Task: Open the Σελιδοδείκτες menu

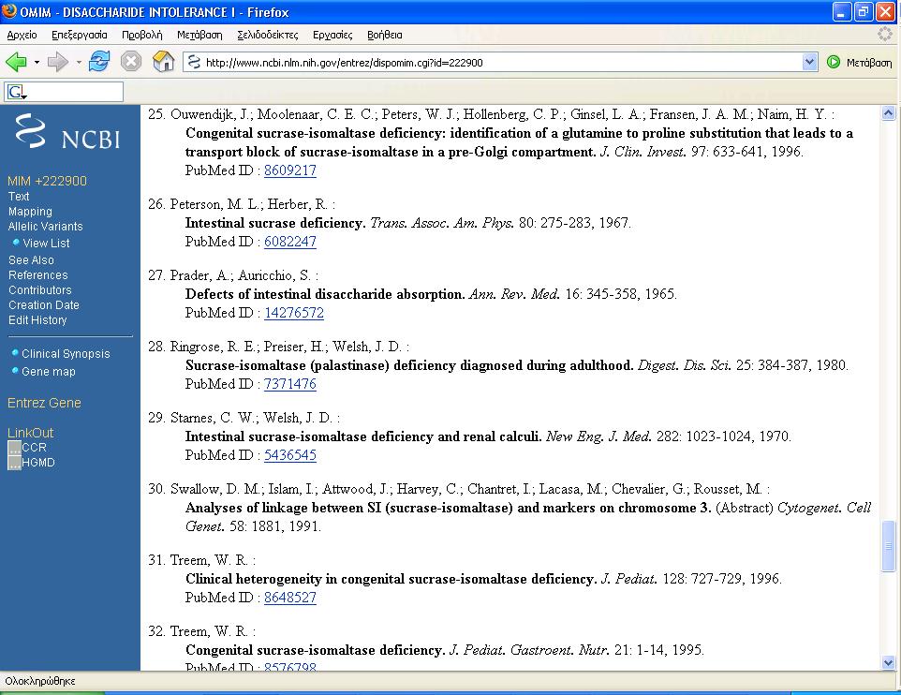Action: pos(268,35)
